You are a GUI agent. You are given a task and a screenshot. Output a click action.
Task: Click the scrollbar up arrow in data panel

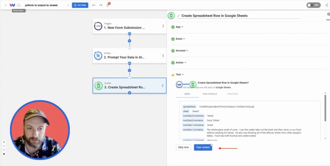pos(325,93)
